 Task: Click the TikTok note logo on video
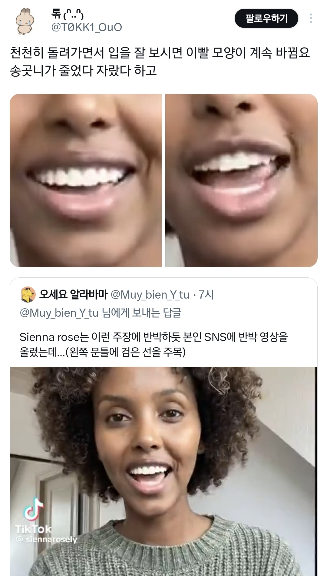[34, 509]
